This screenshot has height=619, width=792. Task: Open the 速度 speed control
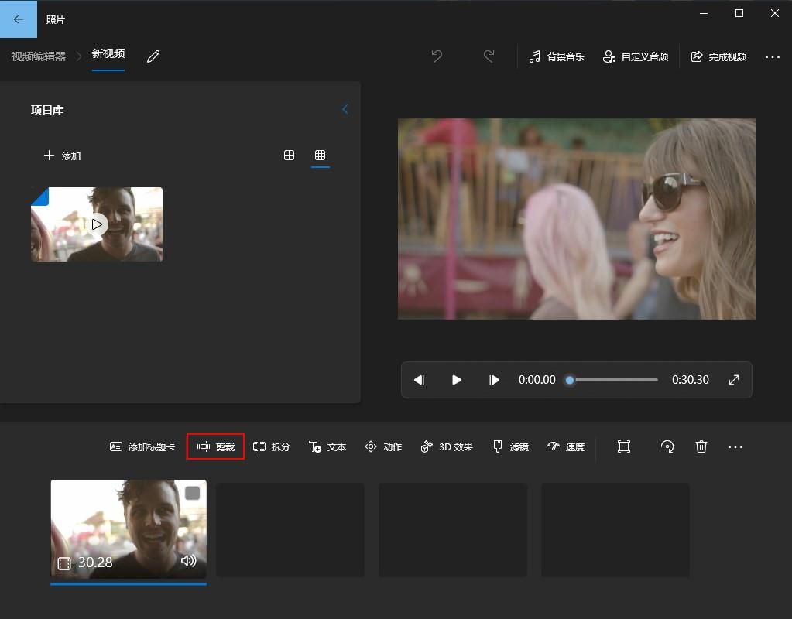point(566,446)
